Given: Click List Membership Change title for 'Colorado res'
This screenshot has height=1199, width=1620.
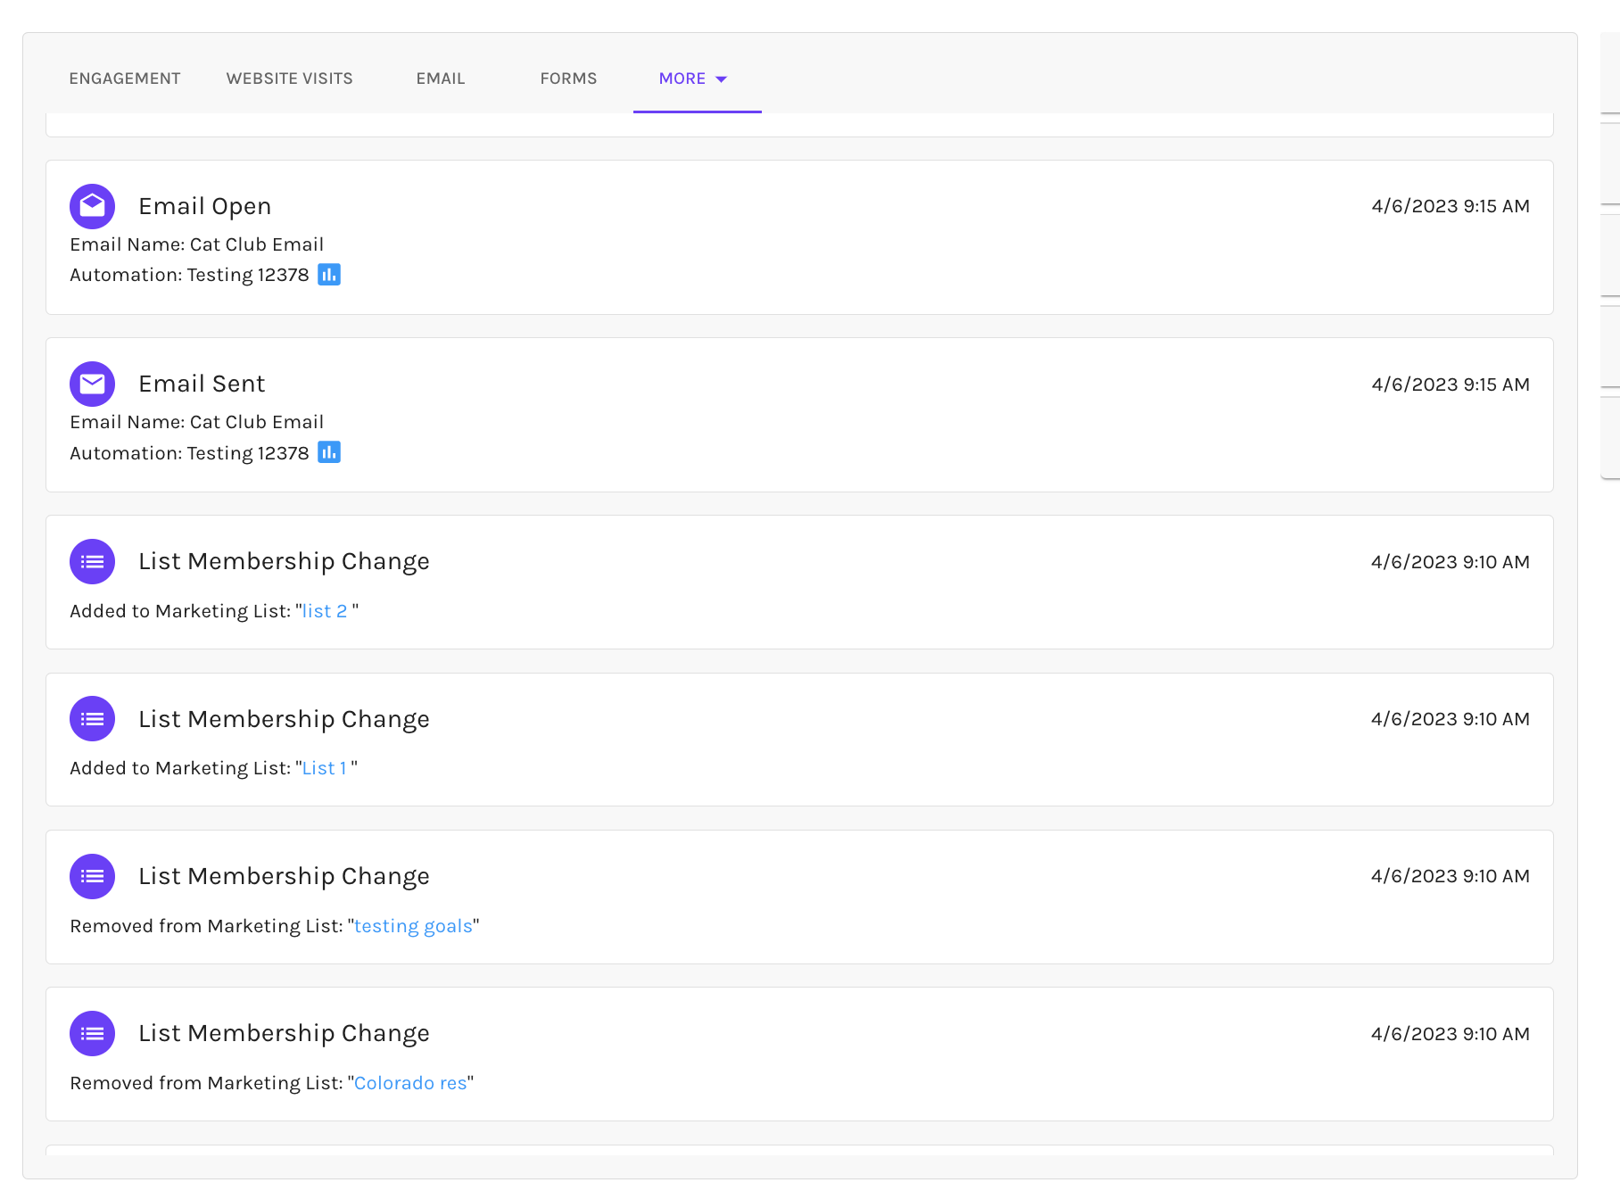Looking at the screenshot, I should click(284, 1033).
